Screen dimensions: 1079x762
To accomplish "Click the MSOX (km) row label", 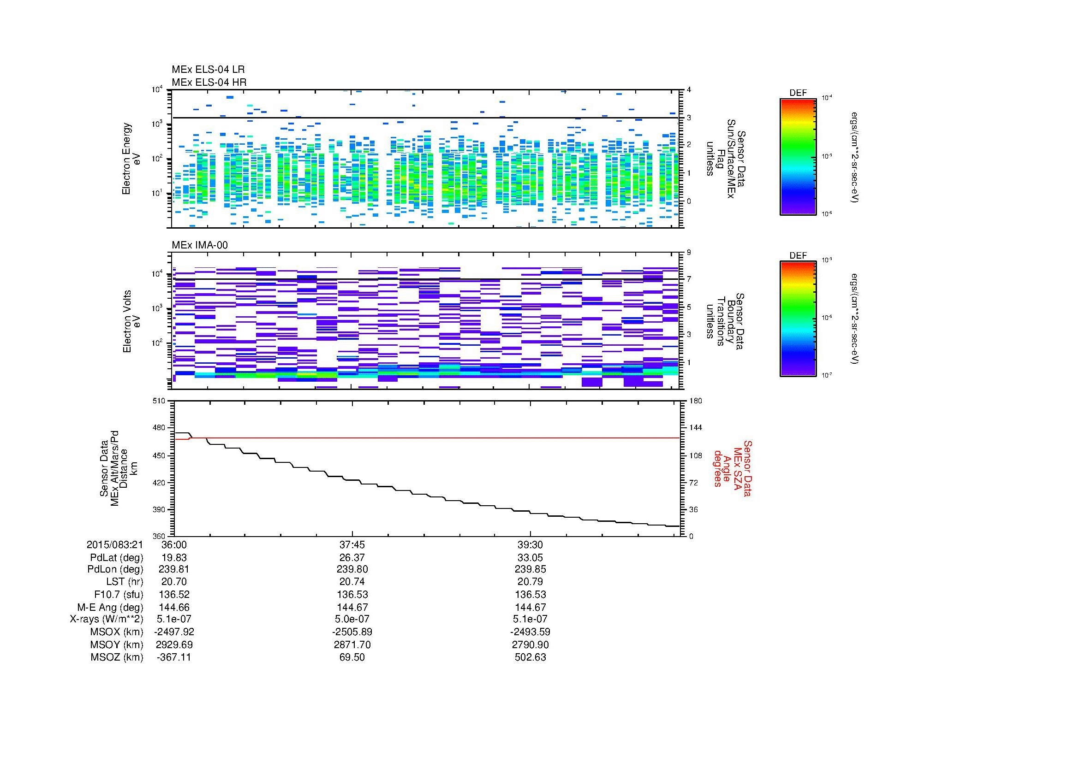I will (x=117, y=632).
